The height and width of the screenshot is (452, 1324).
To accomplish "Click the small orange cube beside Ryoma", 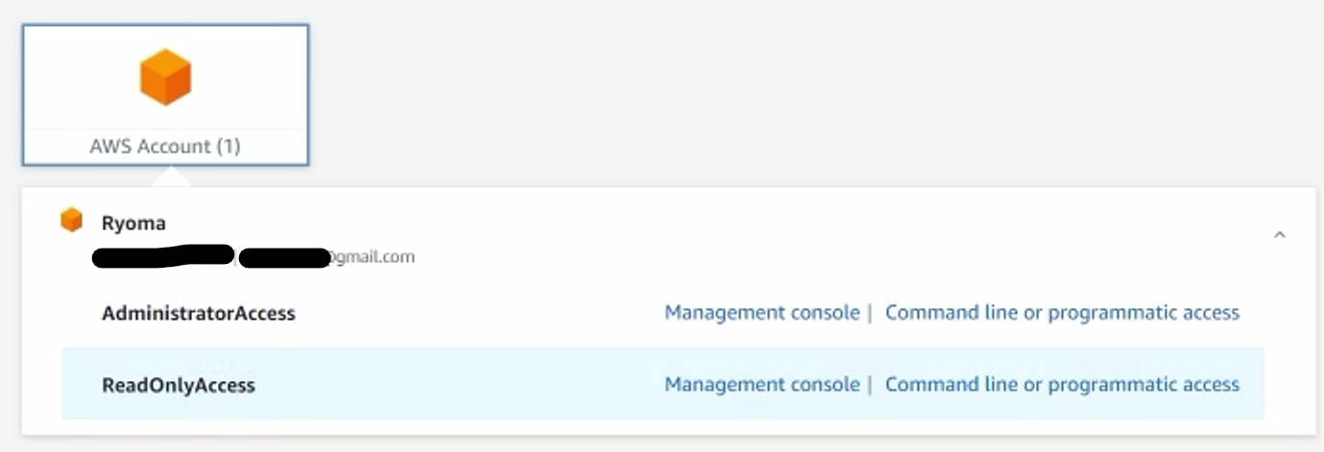I will click(72, 221).
